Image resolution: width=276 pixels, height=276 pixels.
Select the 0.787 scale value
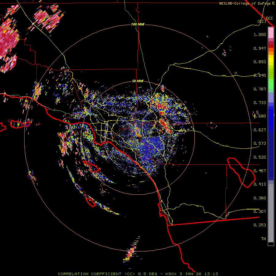coord(260,89)
